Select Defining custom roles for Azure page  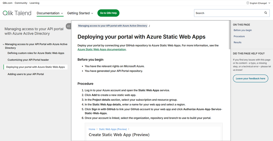pyautogui.click(x=36, y=53)
